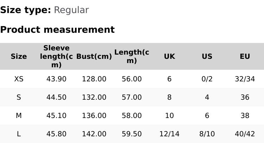264x143 pixels.
Task: Select the 8/10 US size cell
Action: click(207, 134)
